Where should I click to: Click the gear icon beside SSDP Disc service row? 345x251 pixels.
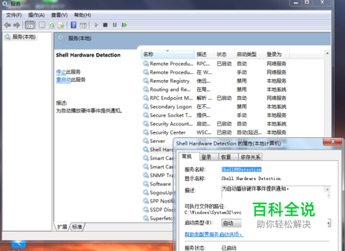[x=146, y=210]
